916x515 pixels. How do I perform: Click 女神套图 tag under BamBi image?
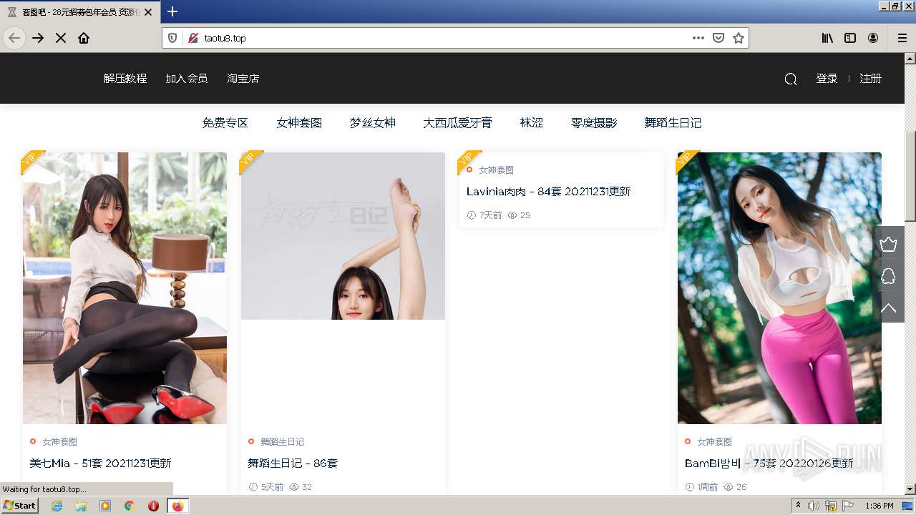[714, 442]
